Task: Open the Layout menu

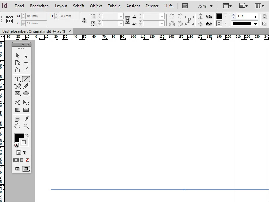Action: (61, 6)
